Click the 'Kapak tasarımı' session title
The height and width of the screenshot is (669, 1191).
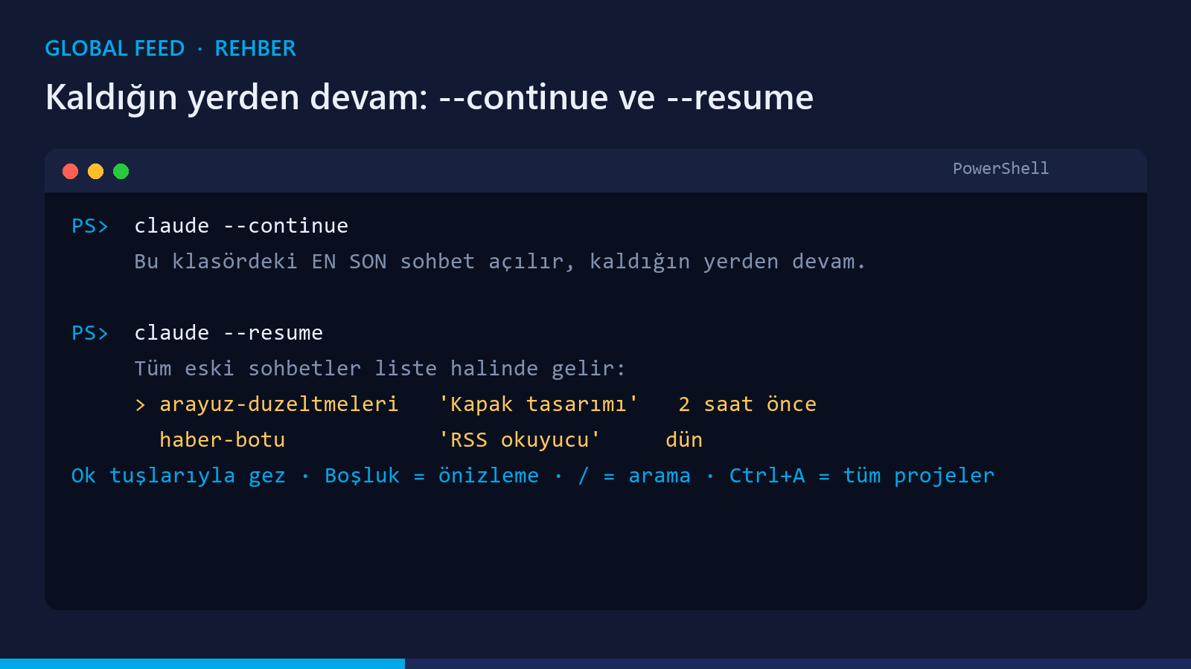click(538, 404)
